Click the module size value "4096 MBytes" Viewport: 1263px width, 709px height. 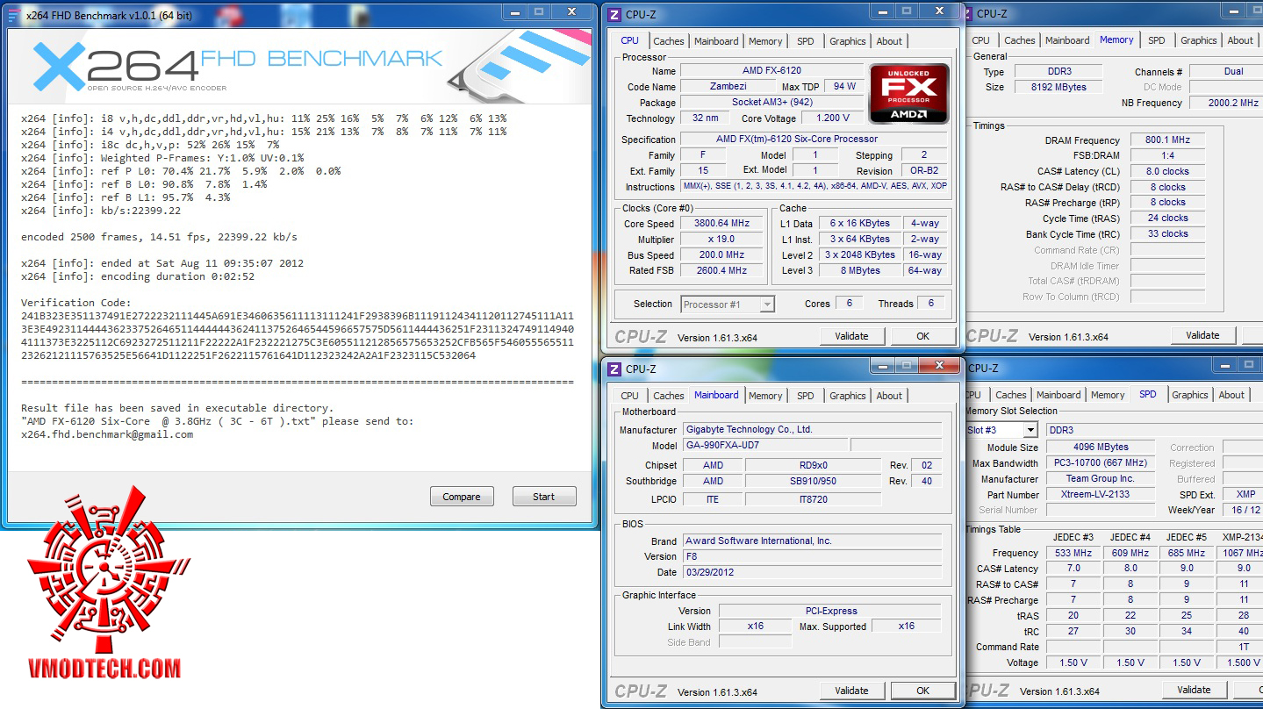click(1101, 448)
